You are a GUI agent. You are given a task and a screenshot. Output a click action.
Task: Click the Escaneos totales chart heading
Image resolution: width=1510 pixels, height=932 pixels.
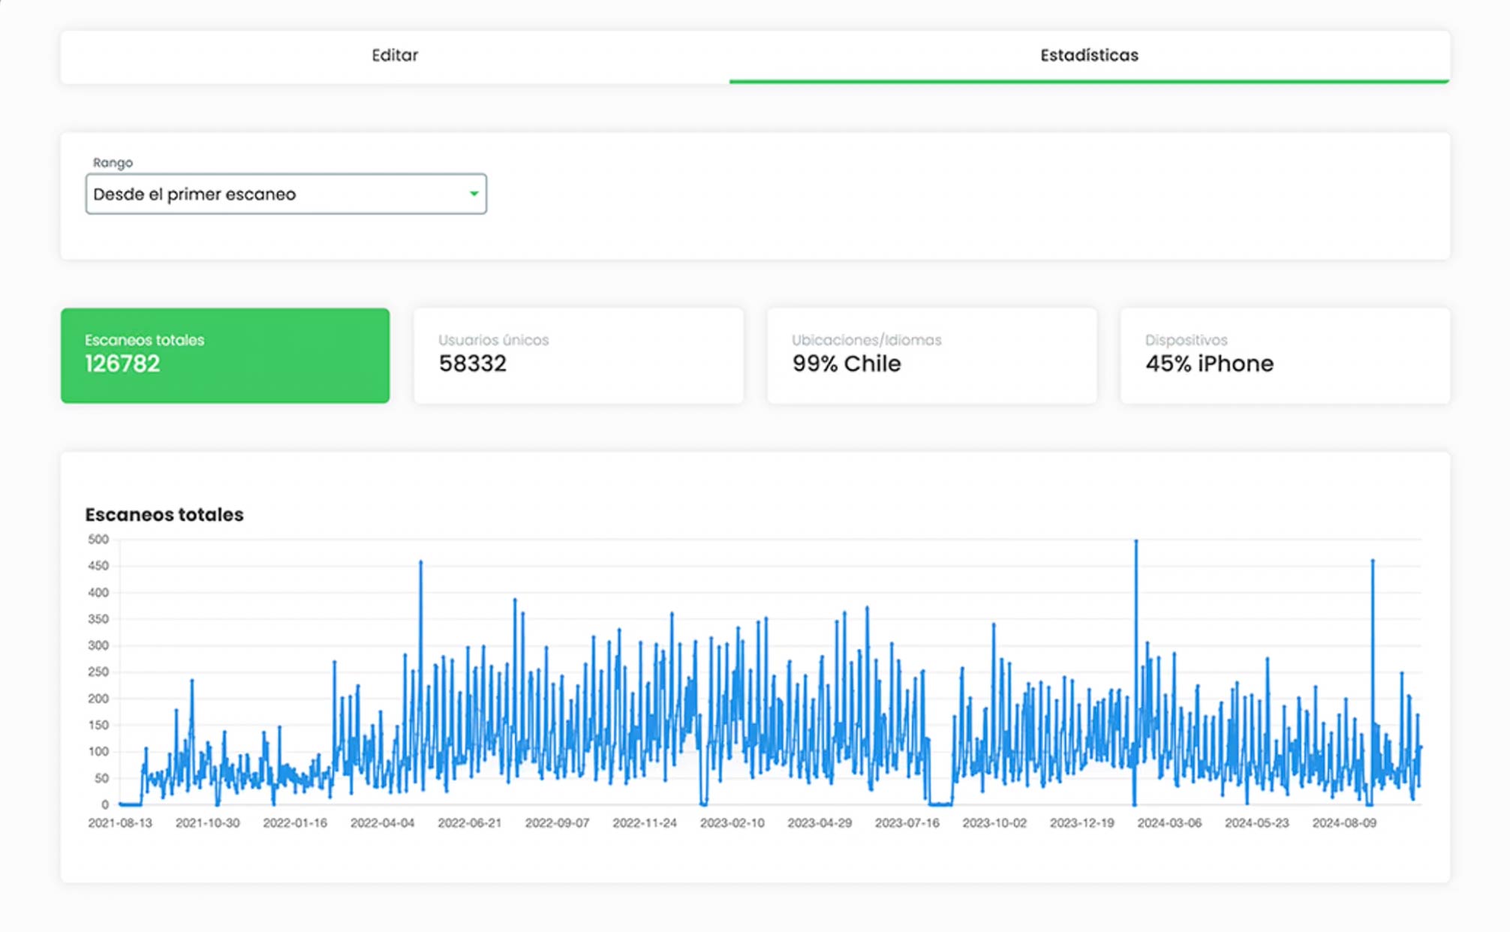click(164, 515)
